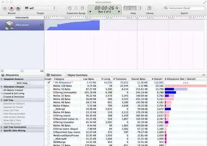Switch to the Statistics view tab

click(x=54, y=75)
